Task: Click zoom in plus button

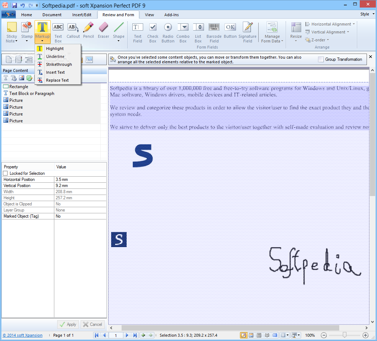Action: (365, 335)
